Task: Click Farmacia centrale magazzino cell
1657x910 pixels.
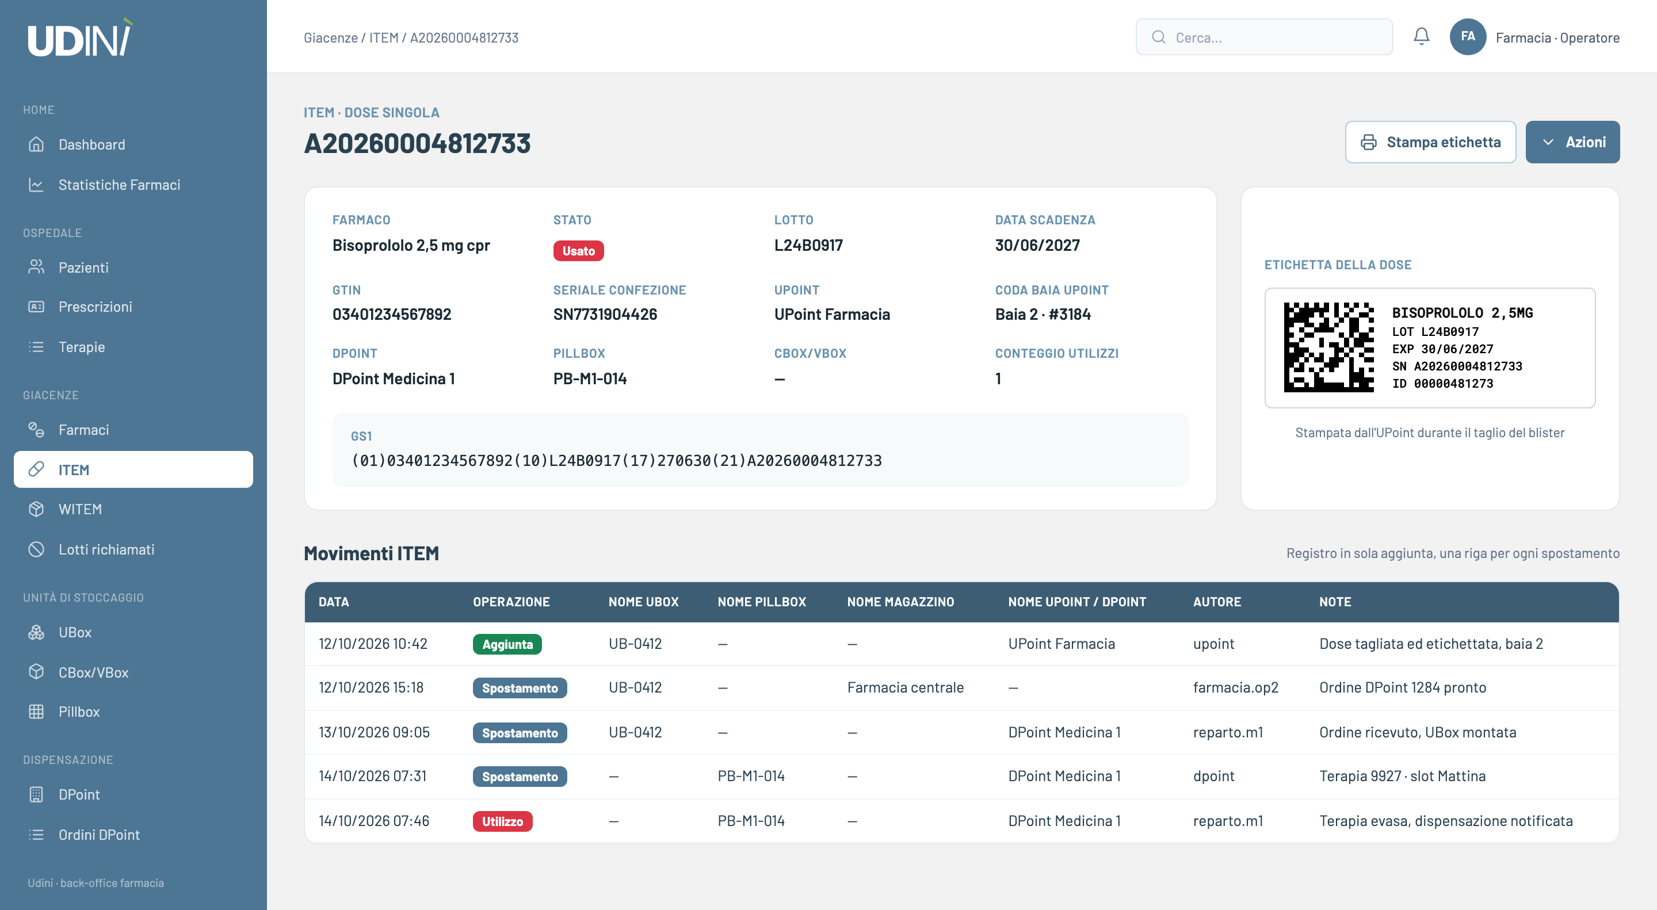Action: point(905,687)
